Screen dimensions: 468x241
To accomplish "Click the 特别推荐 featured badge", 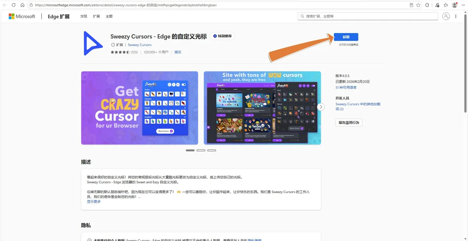I will click(222, 36).
